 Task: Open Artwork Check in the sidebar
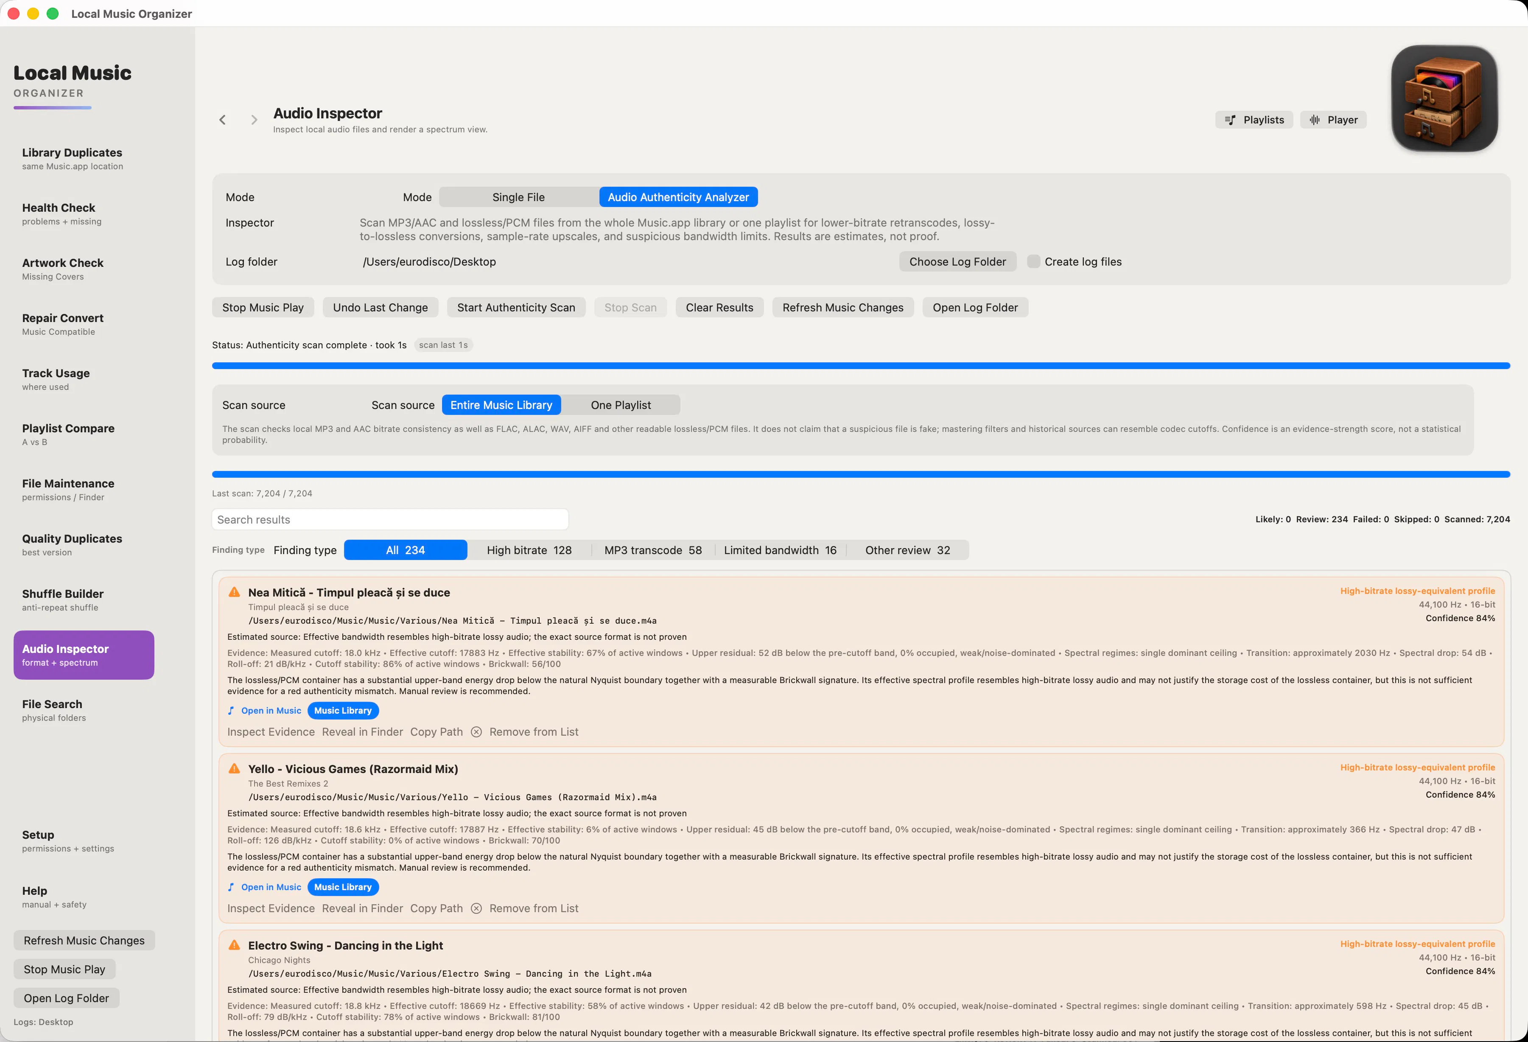(x=84, y=269)
